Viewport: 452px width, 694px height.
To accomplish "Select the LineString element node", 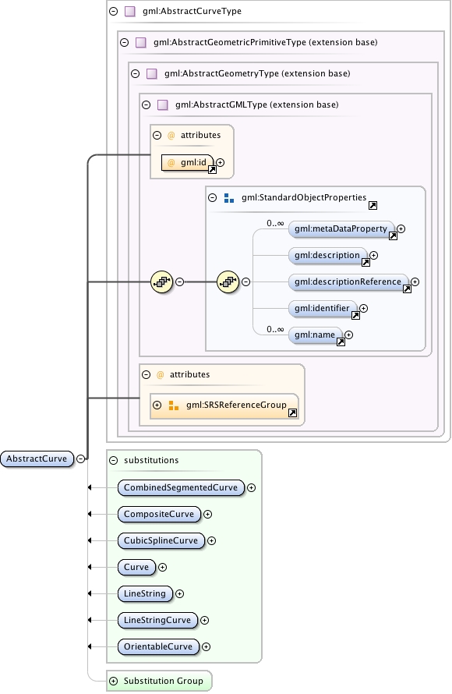I will pyautogui.click(x=145, y=594).
